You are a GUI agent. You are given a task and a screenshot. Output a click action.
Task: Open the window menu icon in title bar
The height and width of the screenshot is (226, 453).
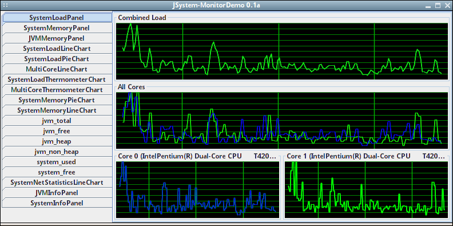click(x=5, y=5)
